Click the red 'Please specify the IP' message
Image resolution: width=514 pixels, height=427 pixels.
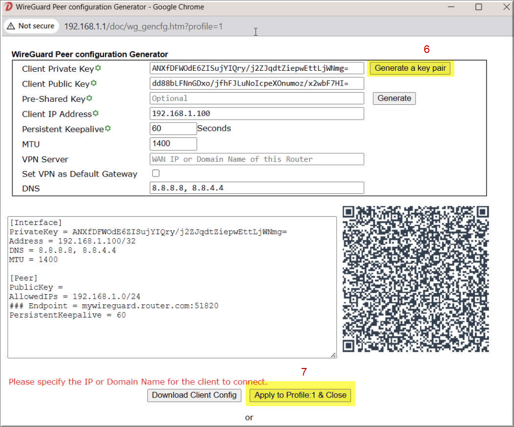tap(138, 382)
